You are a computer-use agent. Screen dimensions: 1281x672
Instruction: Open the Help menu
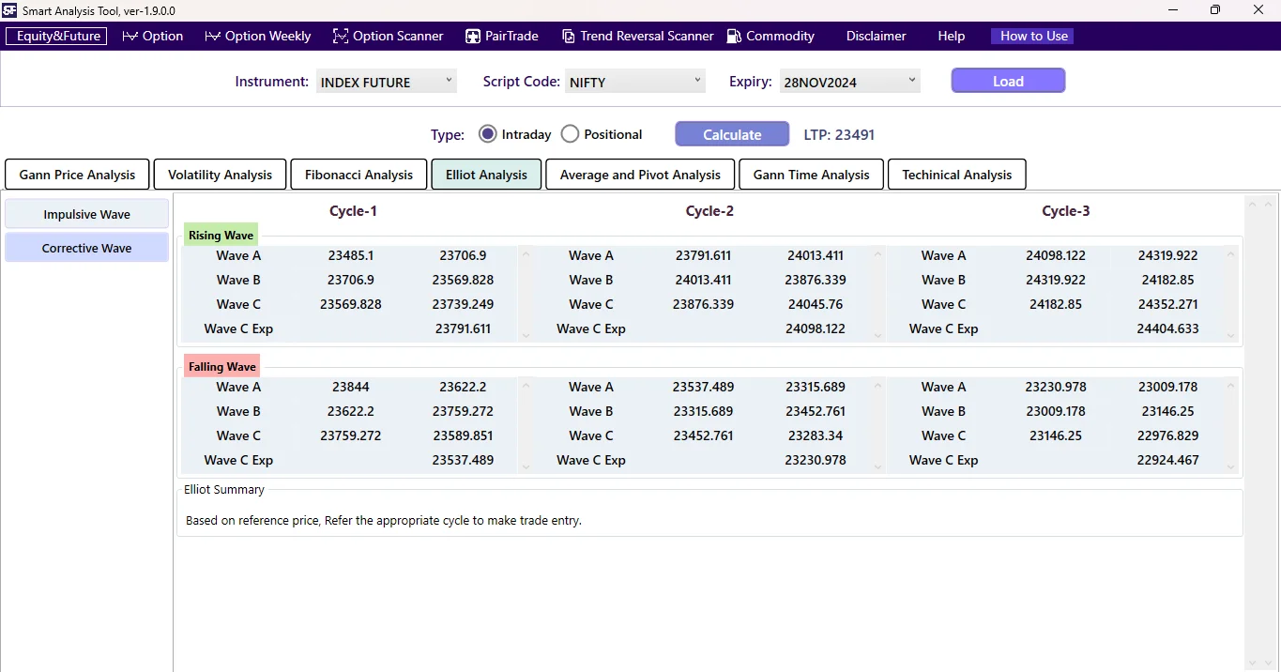(951, 36)
